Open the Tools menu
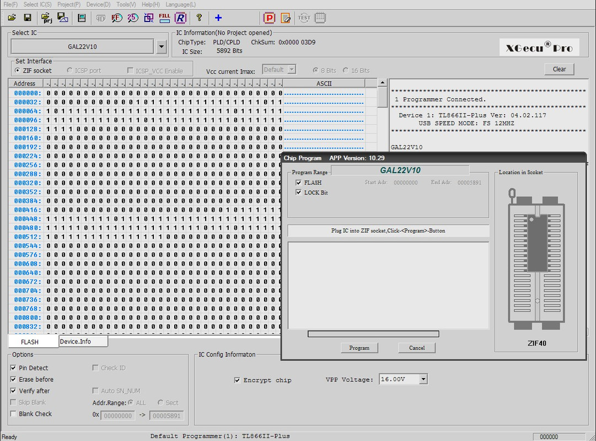Screen dimensions: 596x441 [126, 4]
